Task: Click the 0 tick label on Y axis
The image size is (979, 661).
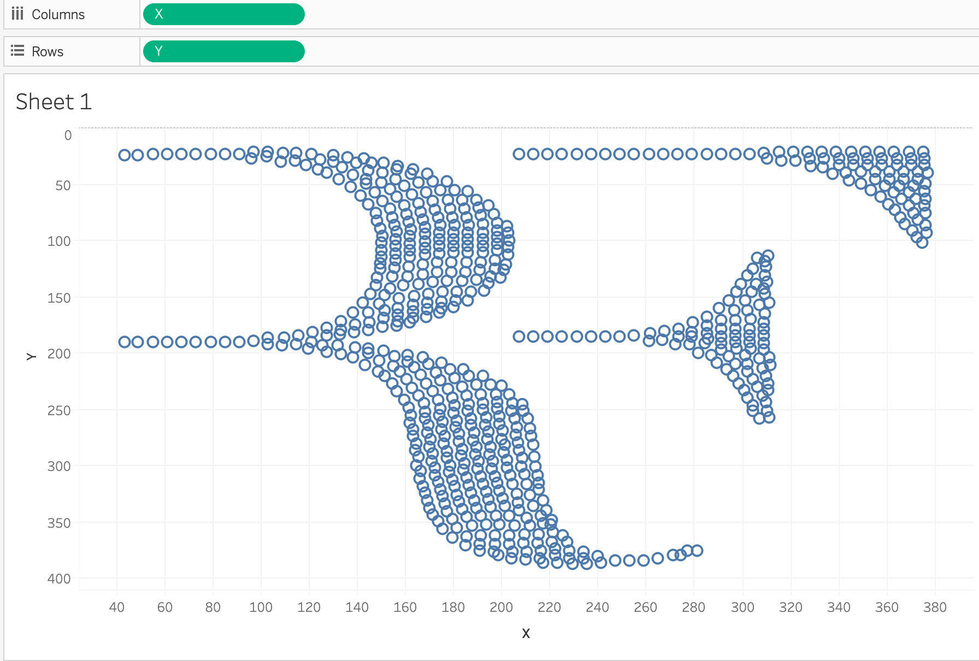Action: coord(68,135)
